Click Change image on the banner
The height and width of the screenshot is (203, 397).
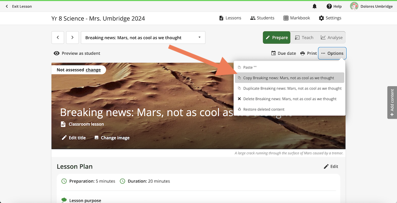point(112,138)
